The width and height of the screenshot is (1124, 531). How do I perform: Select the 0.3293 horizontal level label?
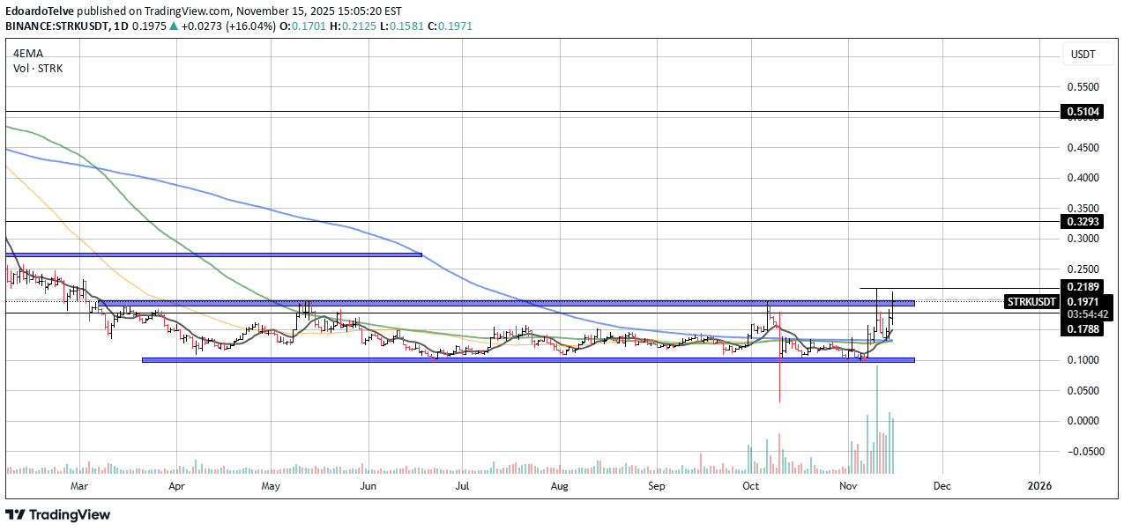(1082, 222)
